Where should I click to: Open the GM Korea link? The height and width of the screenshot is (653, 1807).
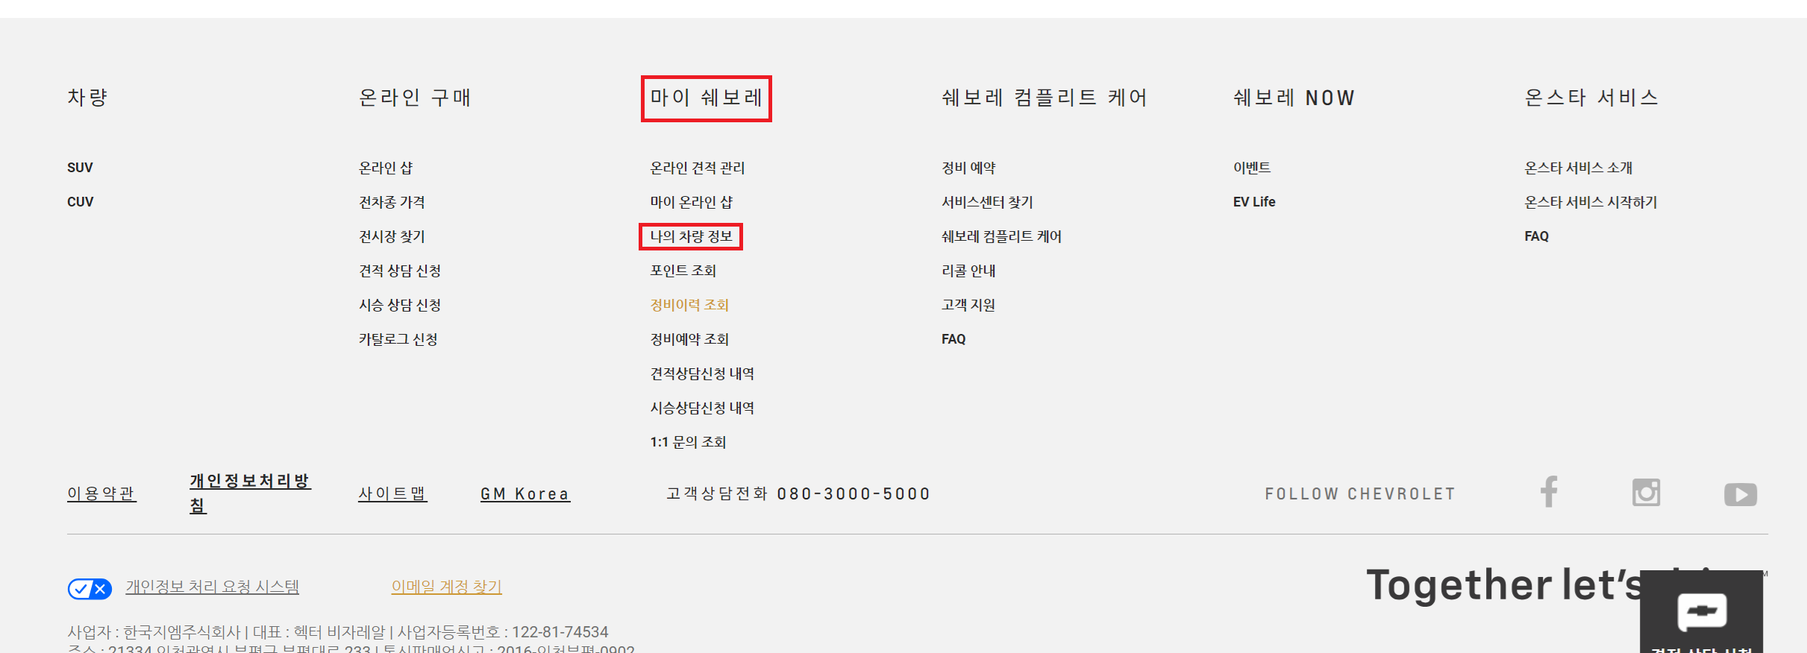525,494
